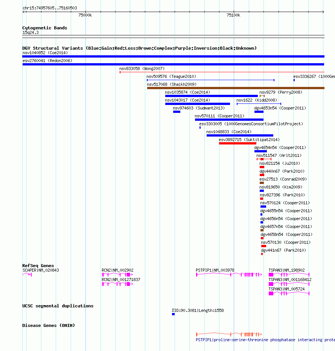Click the esv3892715 (Suktitipat2014) label
335x351 pixels.
(x=249, y=140)
